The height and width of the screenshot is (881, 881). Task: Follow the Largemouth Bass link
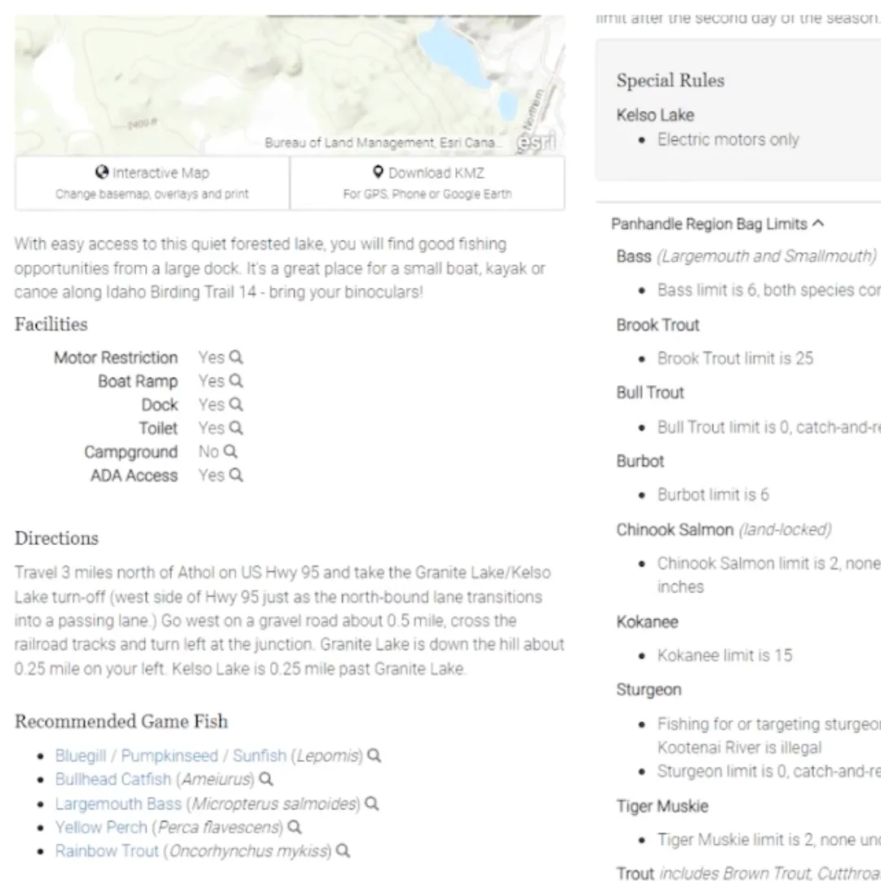click(118, 804)
